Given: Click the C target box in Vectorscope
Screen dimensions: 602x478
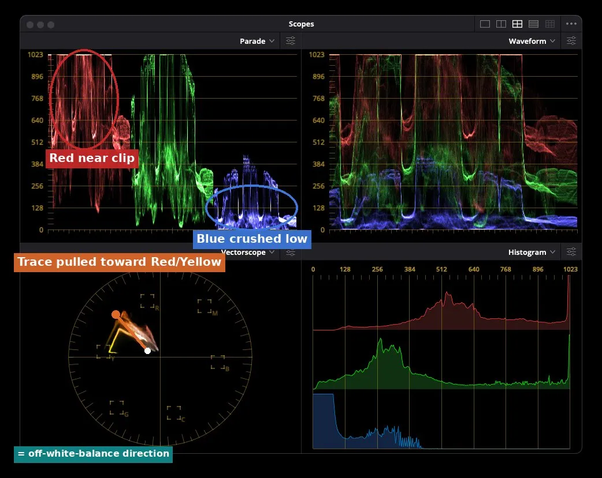Looking at the screenshot, I should tap(174, 413).
